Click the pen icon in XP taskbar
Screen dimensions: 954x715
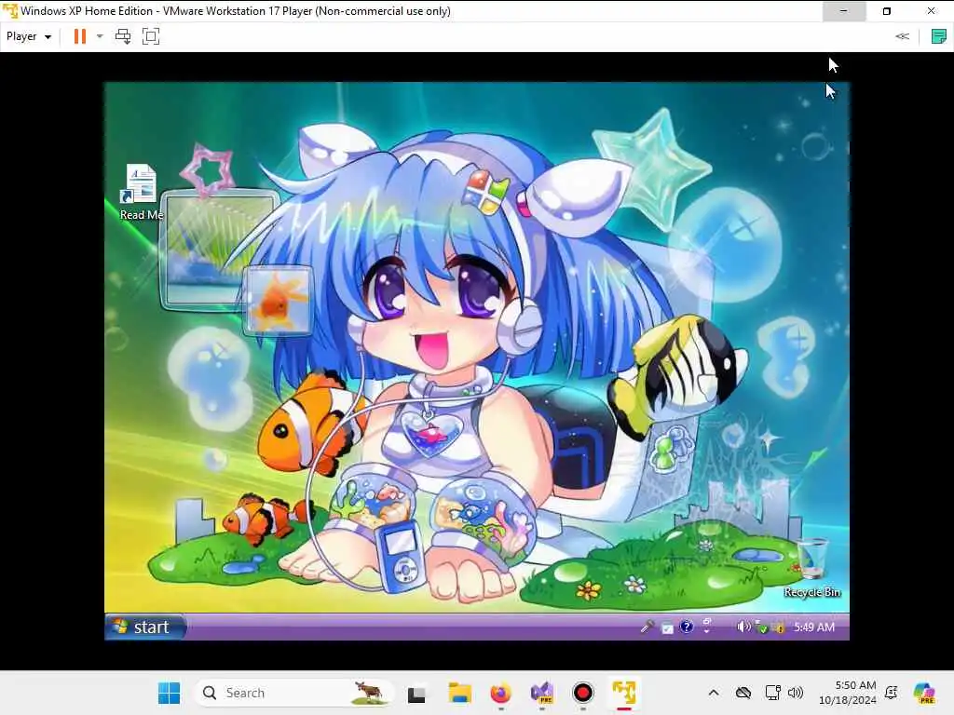[x=647, y=627]
